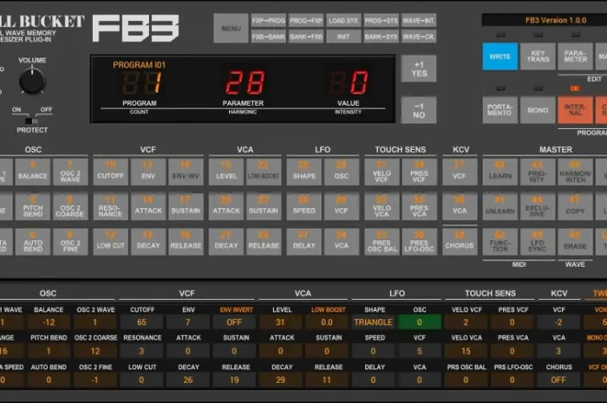The height and width of the screenshot is (403, 607).
Task: Click the MIDI UNLEARN button
Action: [499, 206]
